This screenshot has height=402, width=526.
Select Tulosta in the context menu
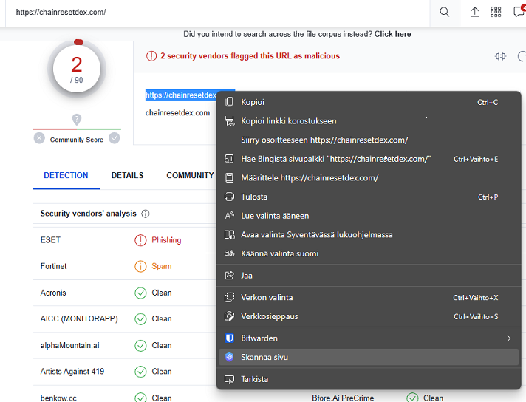(254, 197)
